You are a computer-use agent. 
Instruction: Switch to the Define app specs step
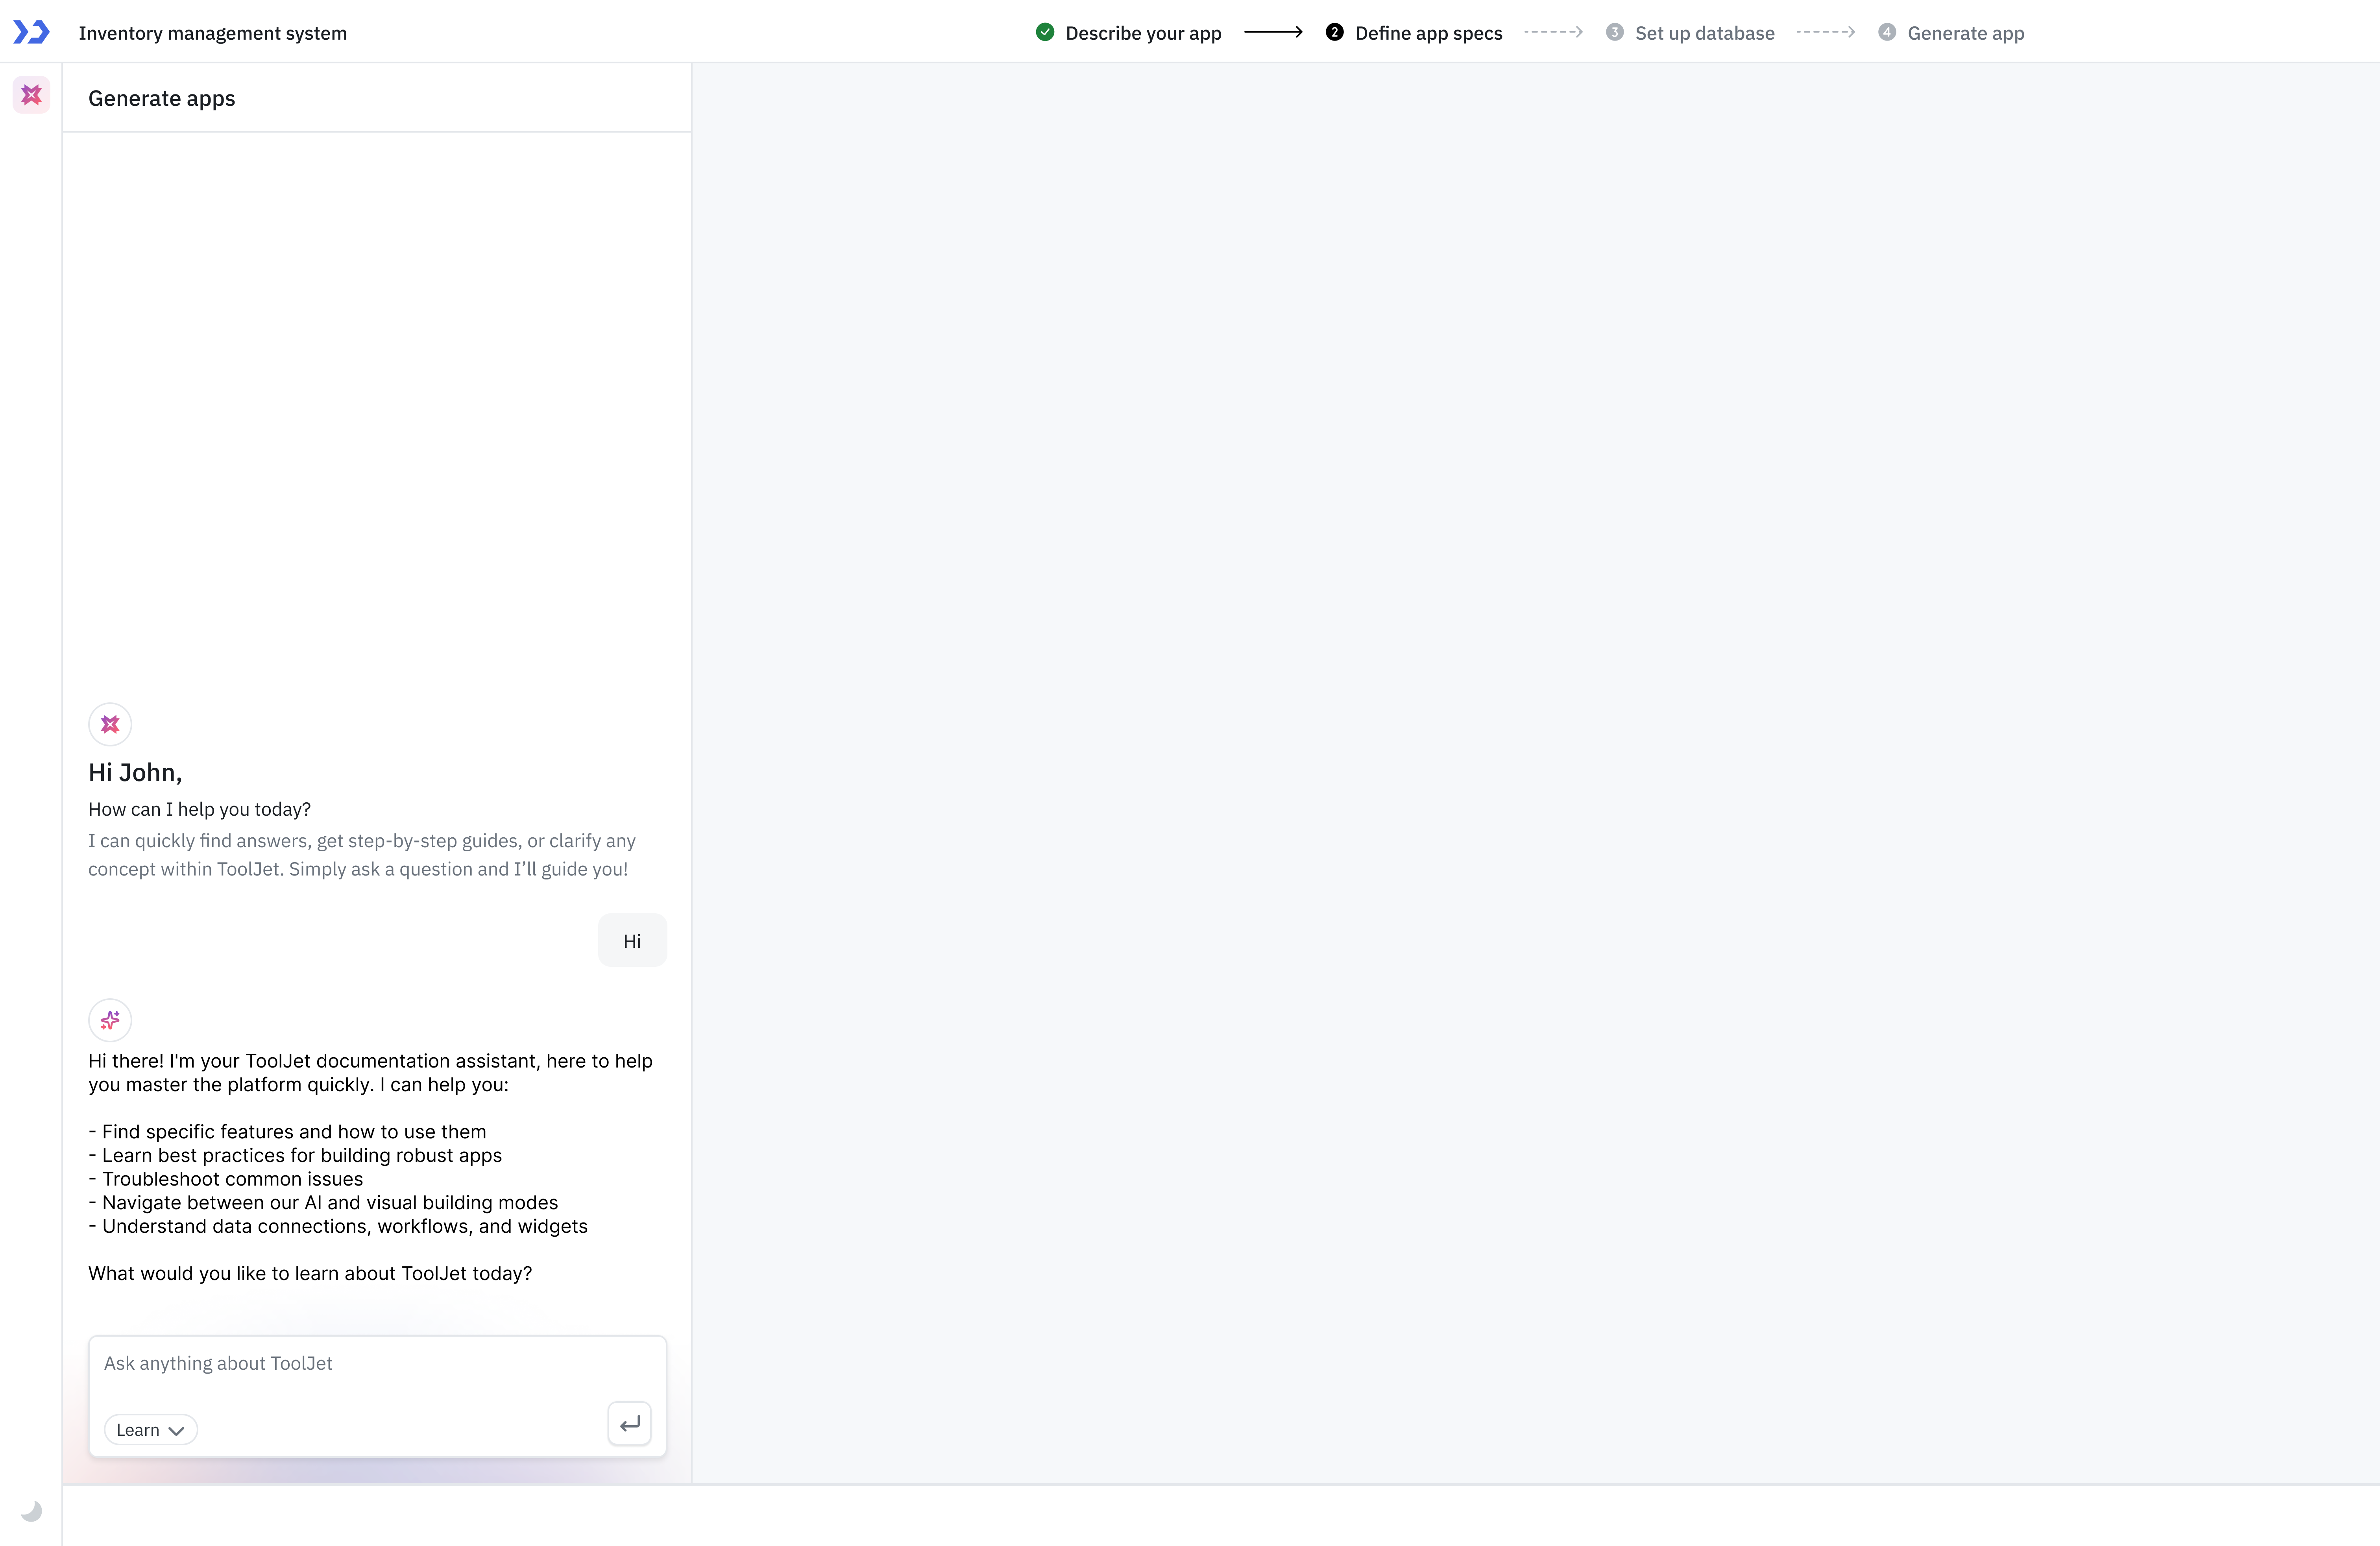(1429, 33)
